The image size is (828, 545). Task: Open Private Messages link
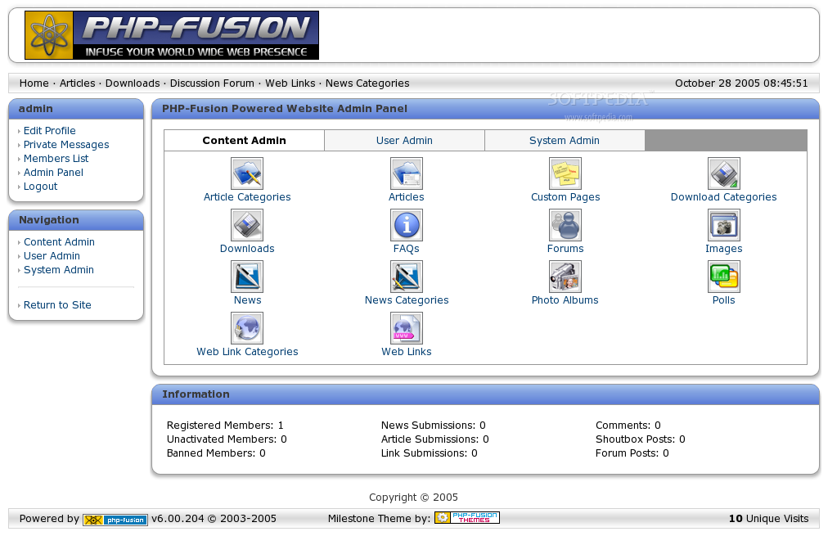tap(66, 145)
